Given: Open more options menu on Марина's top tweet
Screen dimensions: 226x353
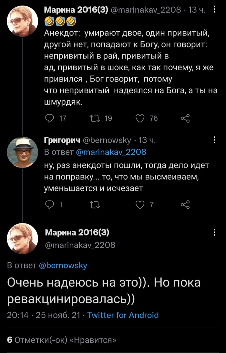Looking at the screenshot, I should coord(214,9).
